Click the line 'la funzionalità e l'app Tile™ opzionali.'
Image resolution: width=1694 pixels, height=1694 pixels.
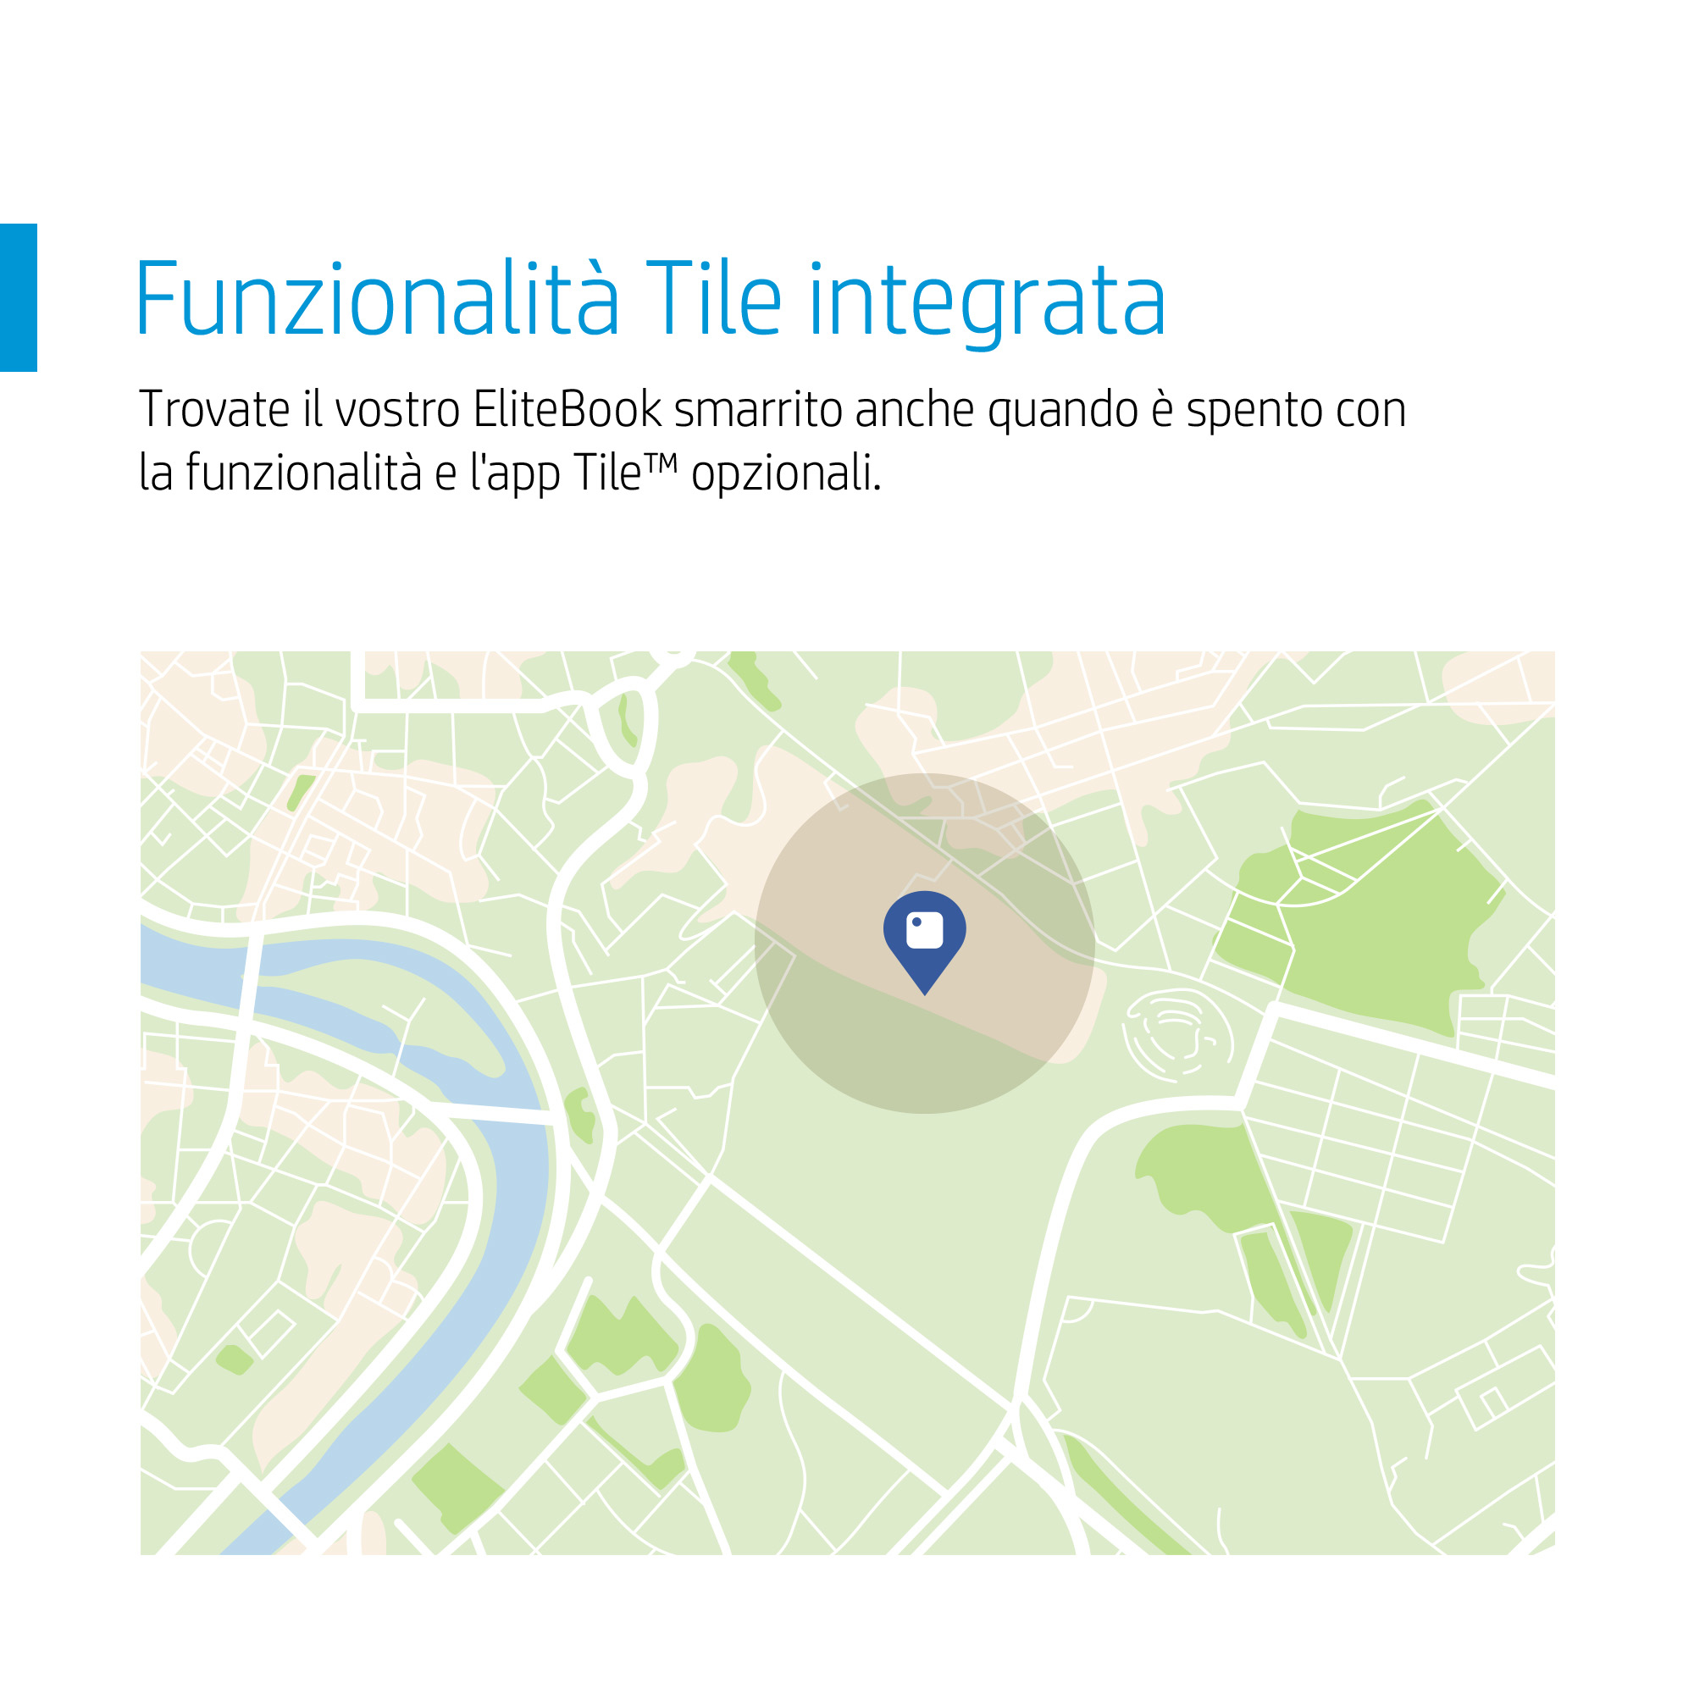(509, 473)
